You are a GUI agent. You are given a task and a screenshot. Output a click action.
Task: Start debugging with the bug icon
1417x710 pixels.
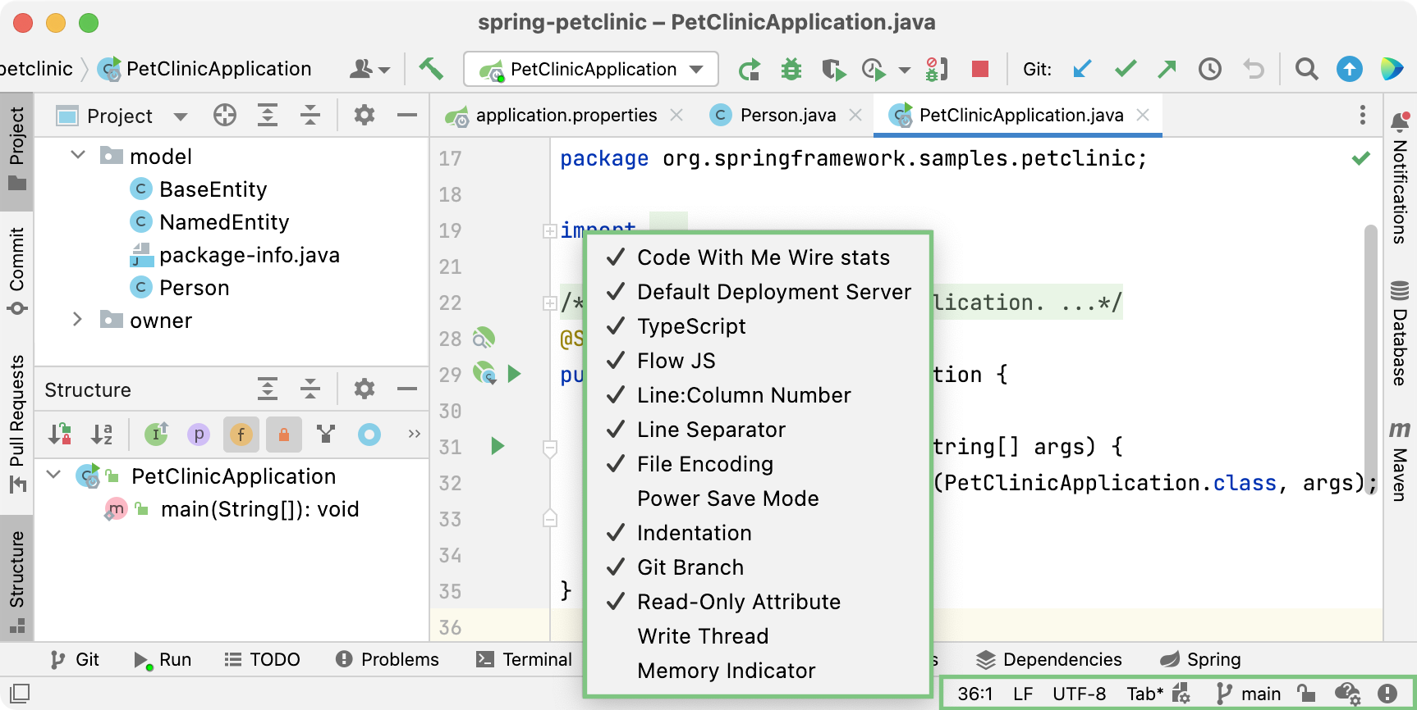[791, 70]
